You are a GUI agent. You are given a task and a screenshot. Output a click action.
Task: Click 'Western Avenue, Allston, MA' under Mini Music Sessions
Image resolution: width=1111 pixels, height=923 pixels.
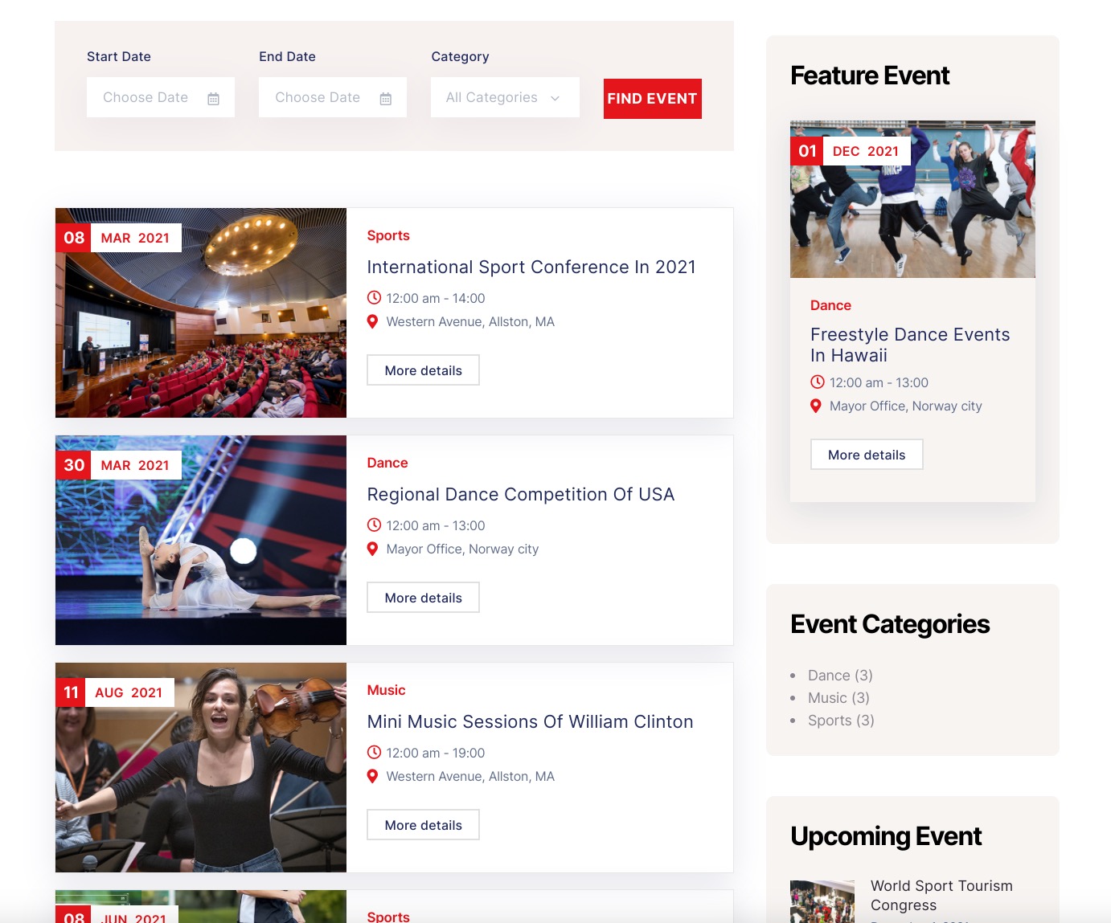click(x=470, y=777)
